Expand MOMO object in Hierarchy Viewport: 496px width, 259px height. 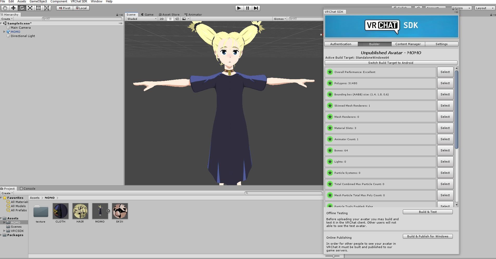tap(4, 32)
